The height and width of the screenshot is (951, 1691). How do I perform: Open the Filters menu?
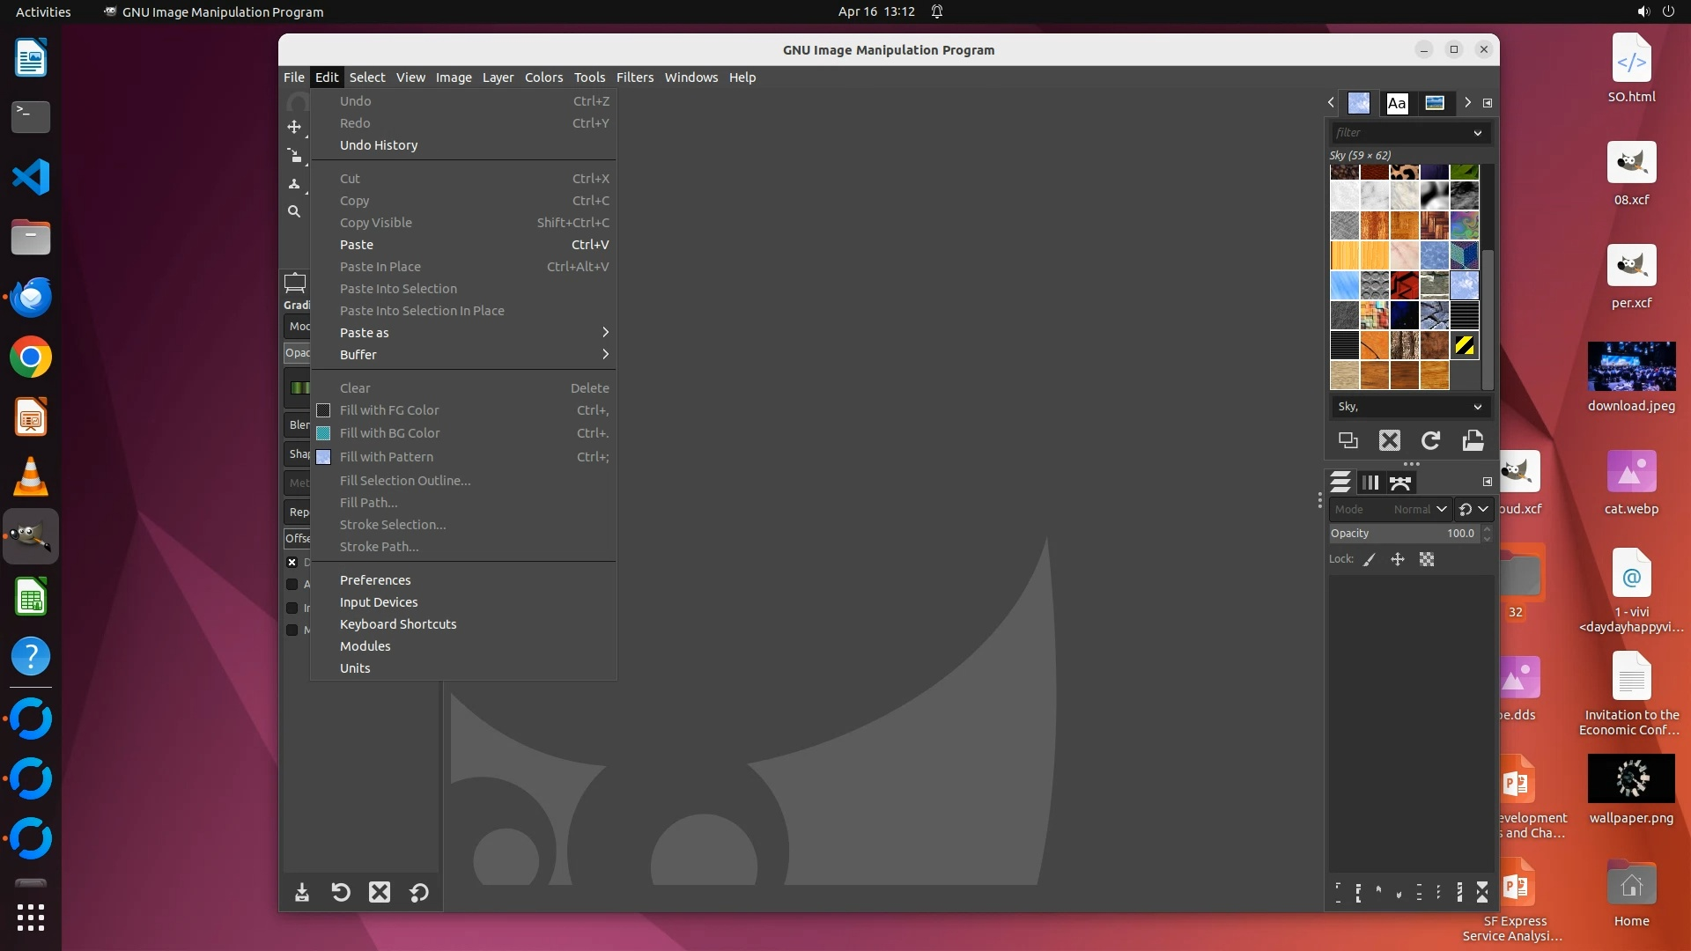pyautogui.click(x=634, y=77)
